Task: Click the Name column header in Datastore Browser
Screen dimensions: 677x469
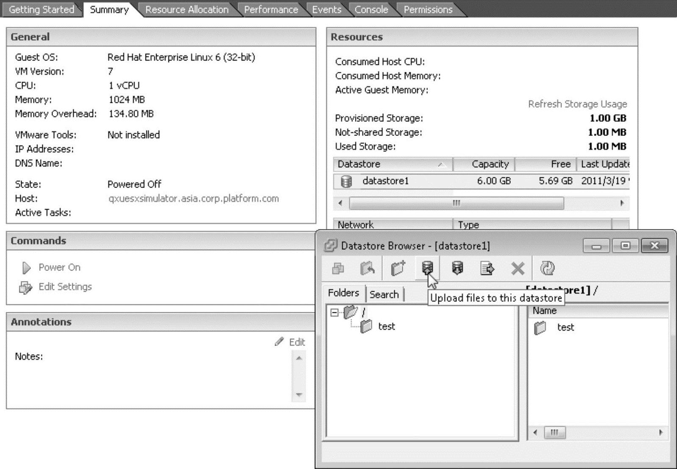Action: point(598,311)
